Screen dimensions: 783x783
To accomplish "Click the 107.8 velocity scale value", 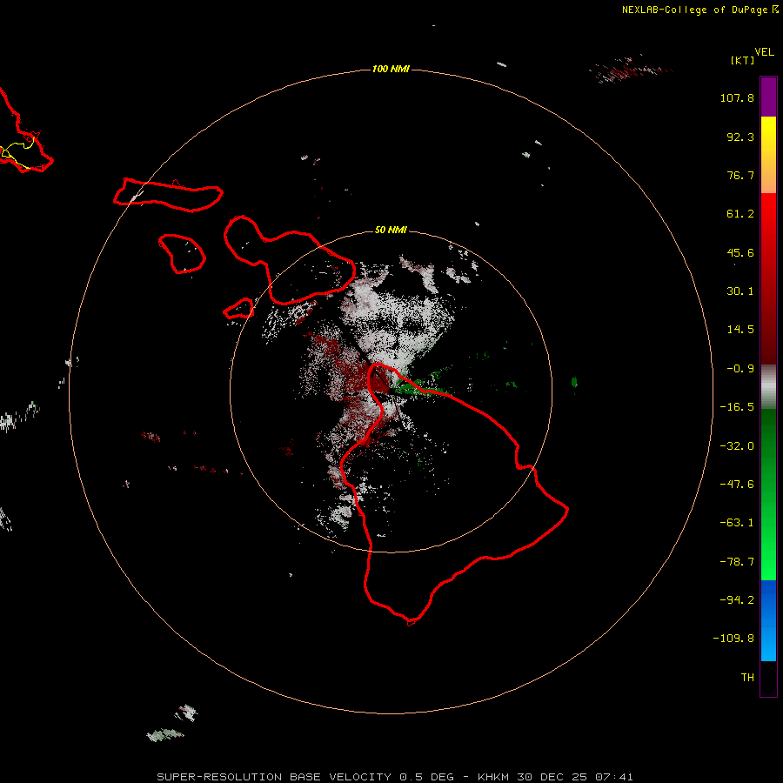I will click(737, 97).
